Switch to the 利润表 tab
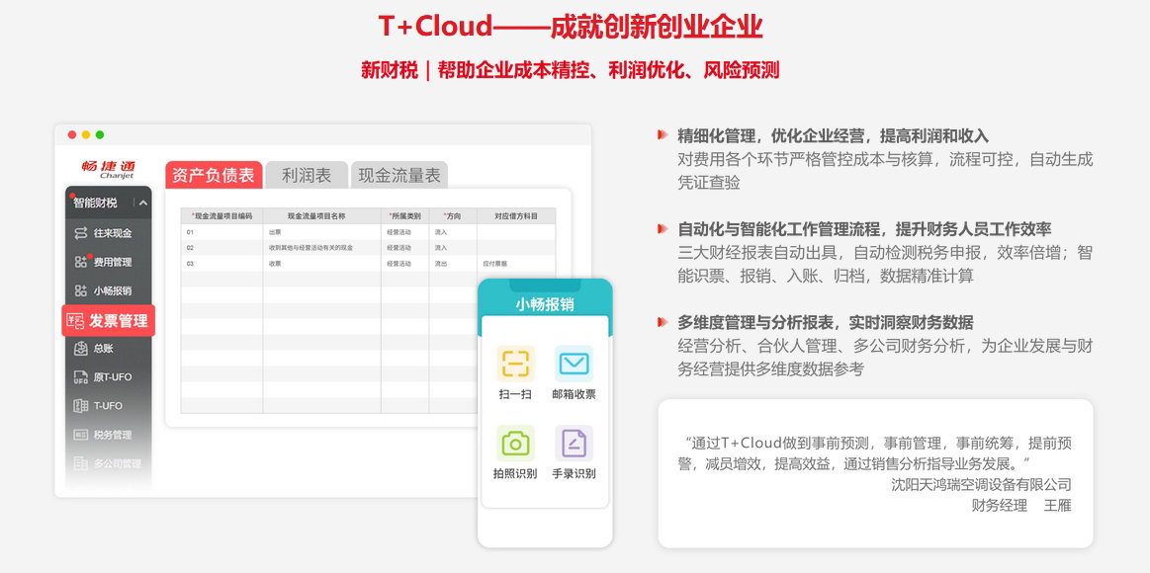The image size is (1150, 573). 307,175
